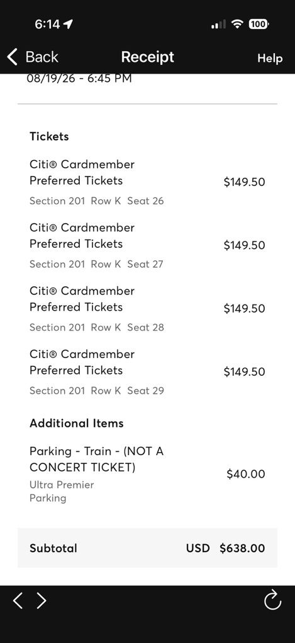
Task: Tap the cellular signal bars icon
Action: pyautogui.click(x=218, y=25)
